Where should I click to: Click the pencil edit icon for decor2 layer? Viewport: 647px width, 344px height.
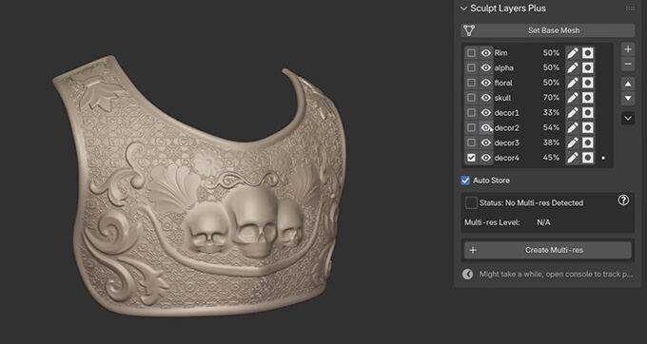[573, 127]
